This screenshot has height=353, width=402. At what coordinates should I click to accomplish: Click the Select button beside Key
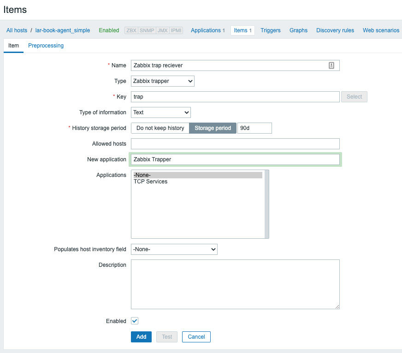pyautogui.click(x=355, y=97)
